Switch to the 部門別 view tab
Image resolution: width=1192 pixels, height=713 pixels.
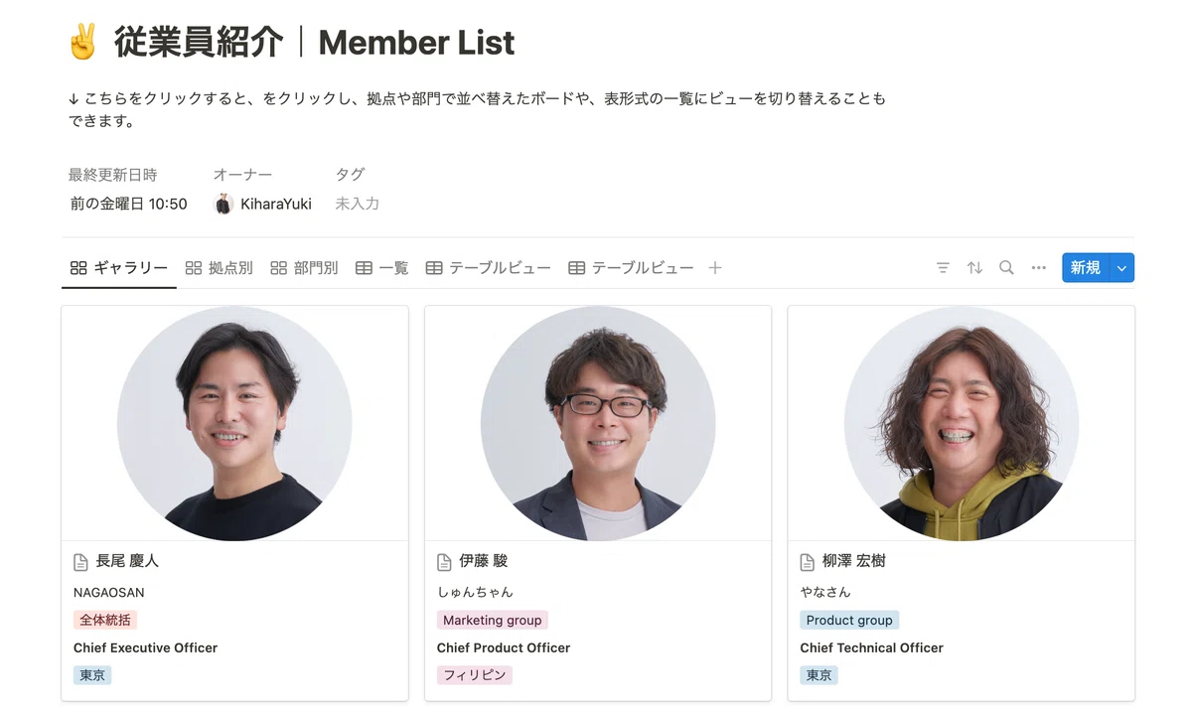pyautogui.click(x=304, y=268)
